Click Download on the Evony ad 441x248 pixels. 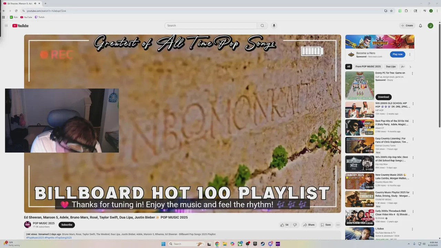[x=383, y=97]
